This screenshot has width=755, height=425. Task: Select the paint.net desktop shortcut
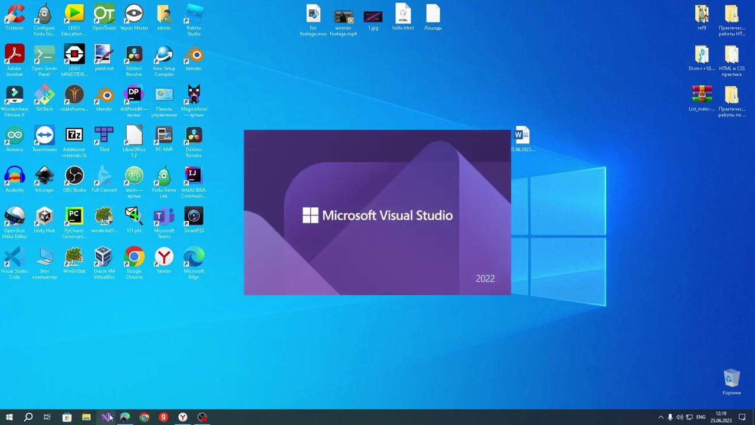[x=104, y=58]
